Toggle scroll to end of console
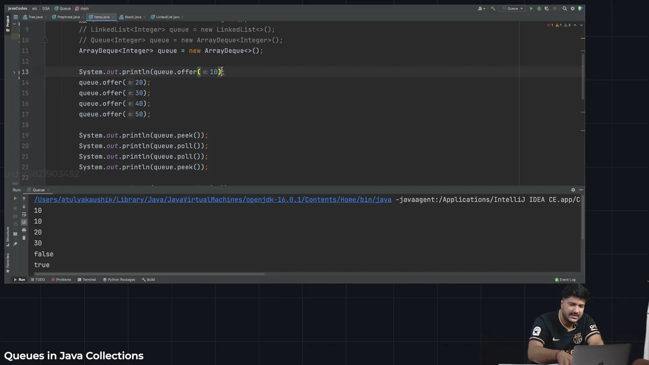 pos(24,222)
